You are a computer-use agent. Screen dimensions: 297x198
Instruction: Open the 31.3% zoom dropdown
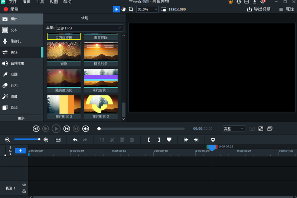click(147, 9)
